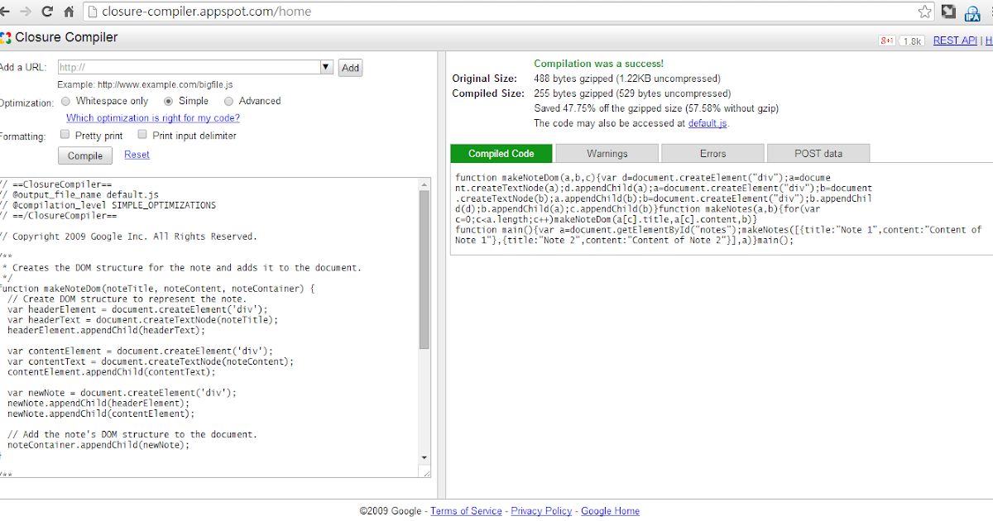The image size is (993, 521).
Task: Click the IPA extension icon
Action: (x=972, y=12)
